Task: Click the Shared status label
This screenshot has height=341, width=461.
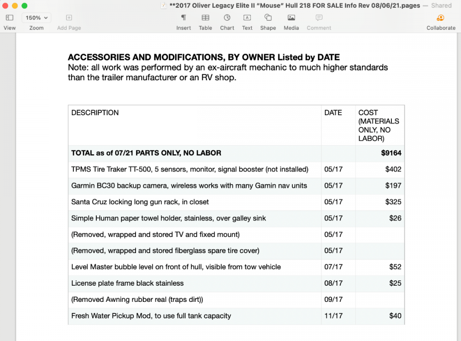Action: (x=441, y=6)
